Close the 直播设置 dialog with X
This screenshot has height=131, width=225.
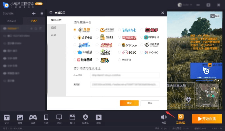tap(163, 13)
